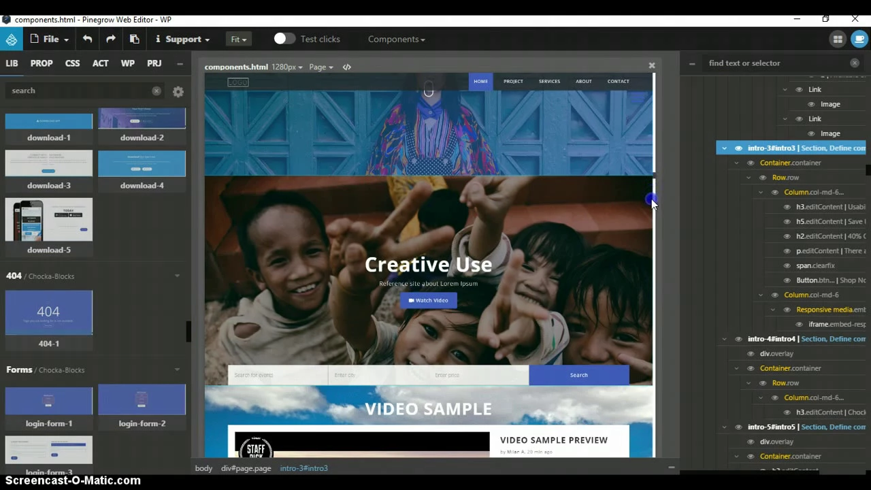Screen dimensions: 871x490
Task: Collapse the intro-3#intro3 tree node
Action: pyautogui.click(x=724, y=148)
